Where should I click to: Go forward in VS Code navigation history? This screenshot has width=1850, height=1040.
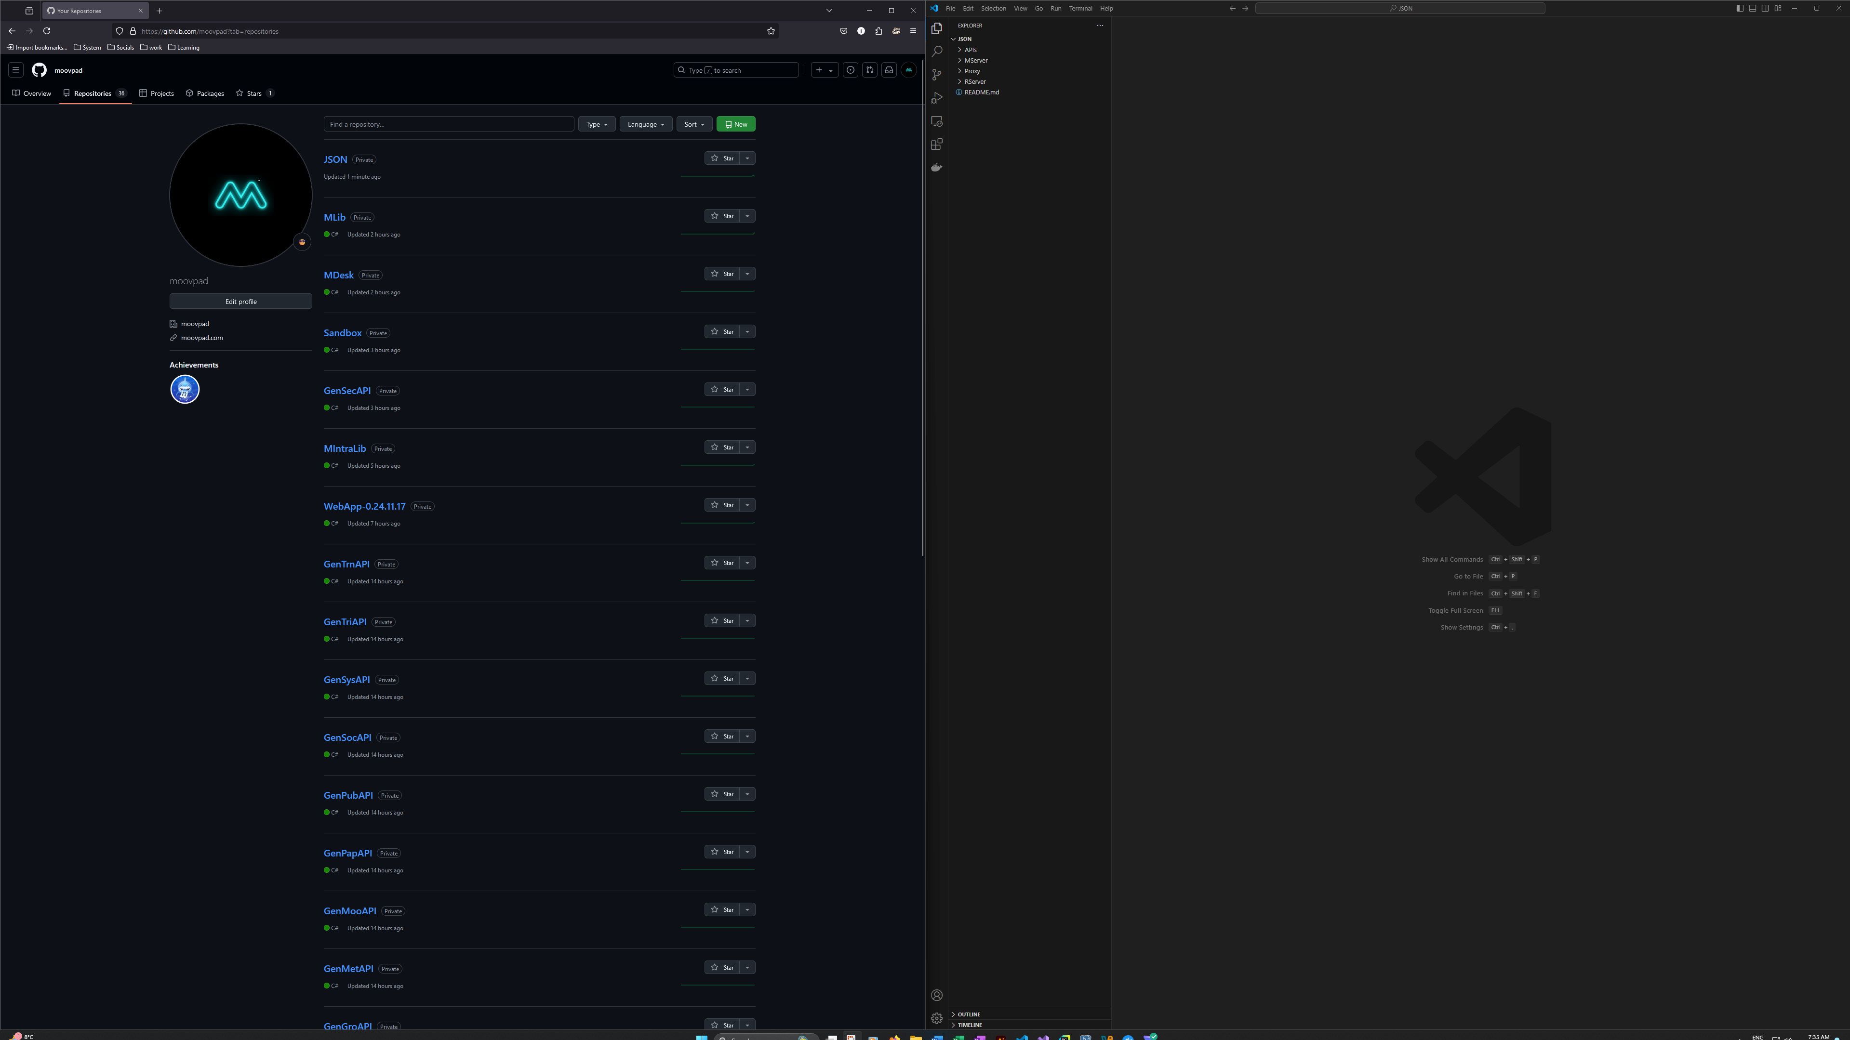1245,9
